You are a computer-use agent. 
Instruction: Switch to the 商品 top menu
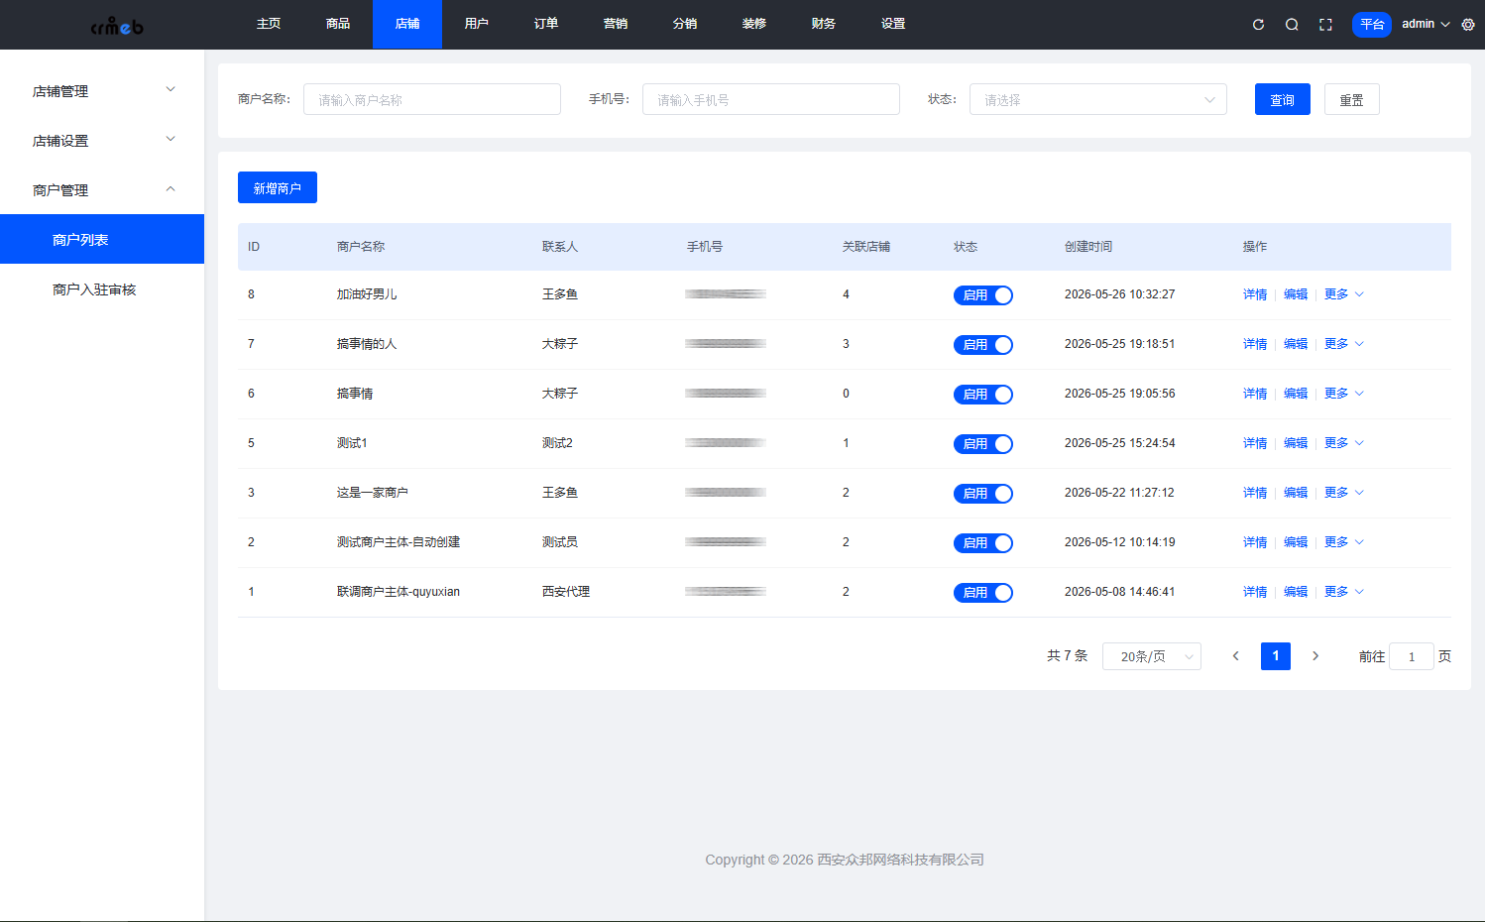(x=338, y=24)
